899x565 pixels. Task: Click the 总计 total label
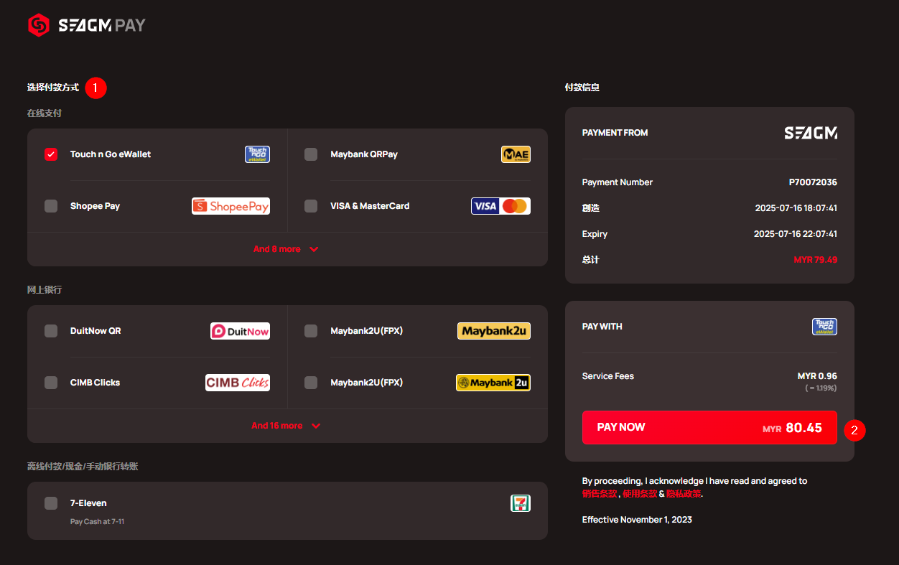click(591, 260)
